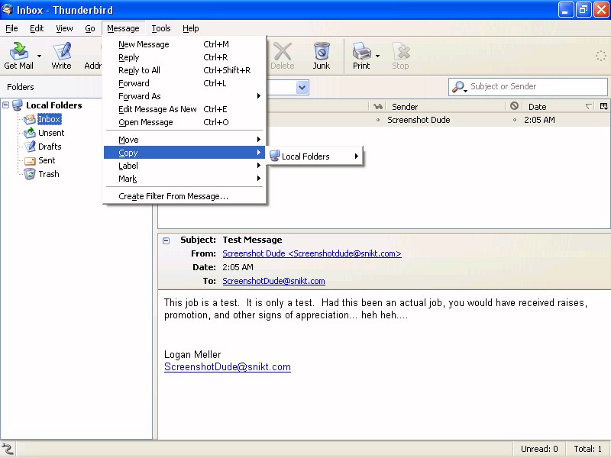
Task: Click the To address link
Action: [x=273, y=281]
